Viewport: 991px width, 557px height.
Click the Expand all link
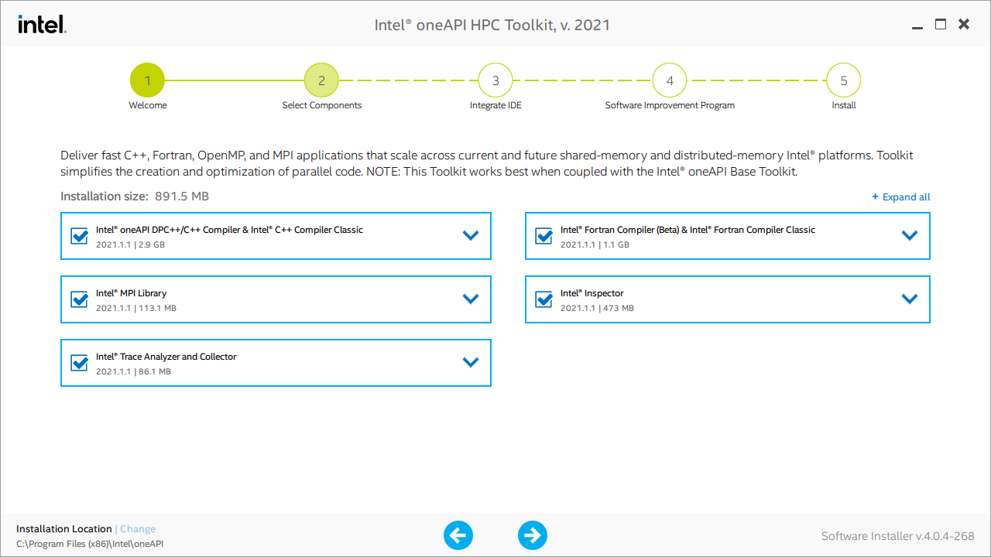pyautogui.click(x=900, y=196)
